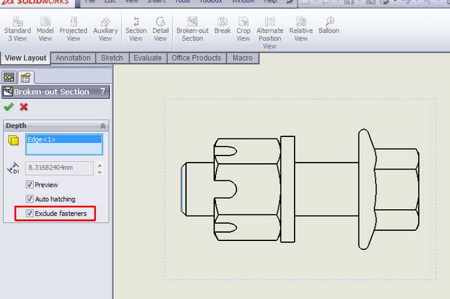Insert an Auxiliary View

(x=105, y=29)
